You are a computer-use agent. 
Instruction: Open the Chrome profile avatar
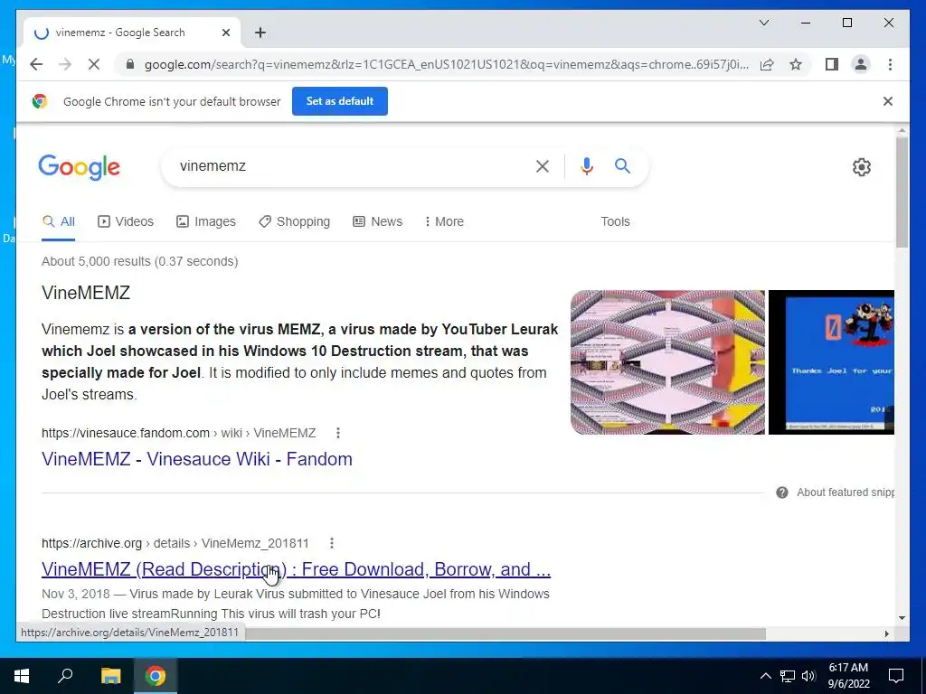click(x=861, y=64)
